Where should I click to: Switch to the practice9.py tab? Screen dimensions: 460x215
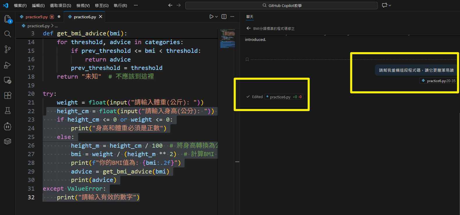point(36,17)
